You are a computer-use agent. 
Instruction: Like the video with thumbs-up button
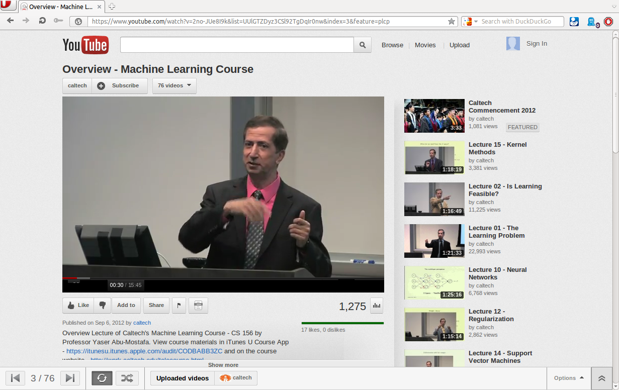(x=78, y=305)
